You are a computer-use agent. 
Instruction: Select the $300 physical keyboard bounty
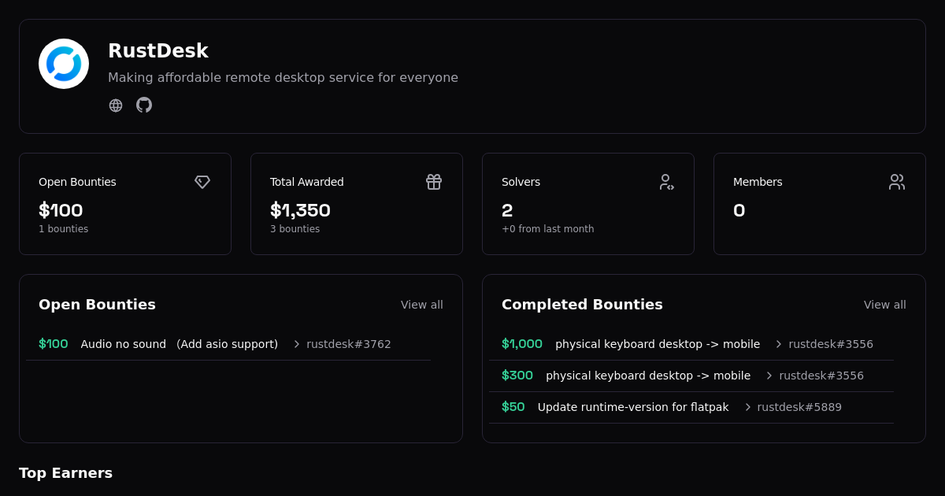(647, 376)
